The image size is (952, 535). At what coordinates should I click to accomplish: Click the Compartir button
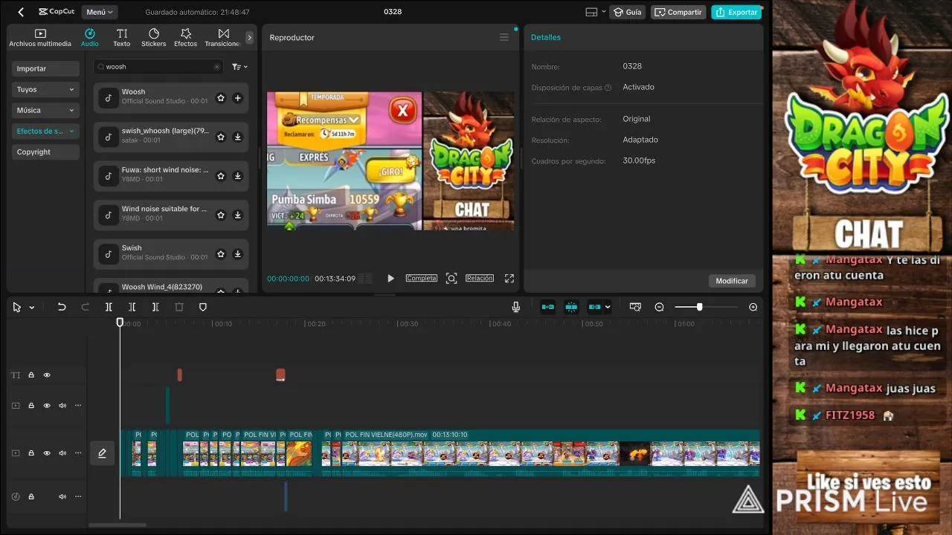[x=678, y=12]
